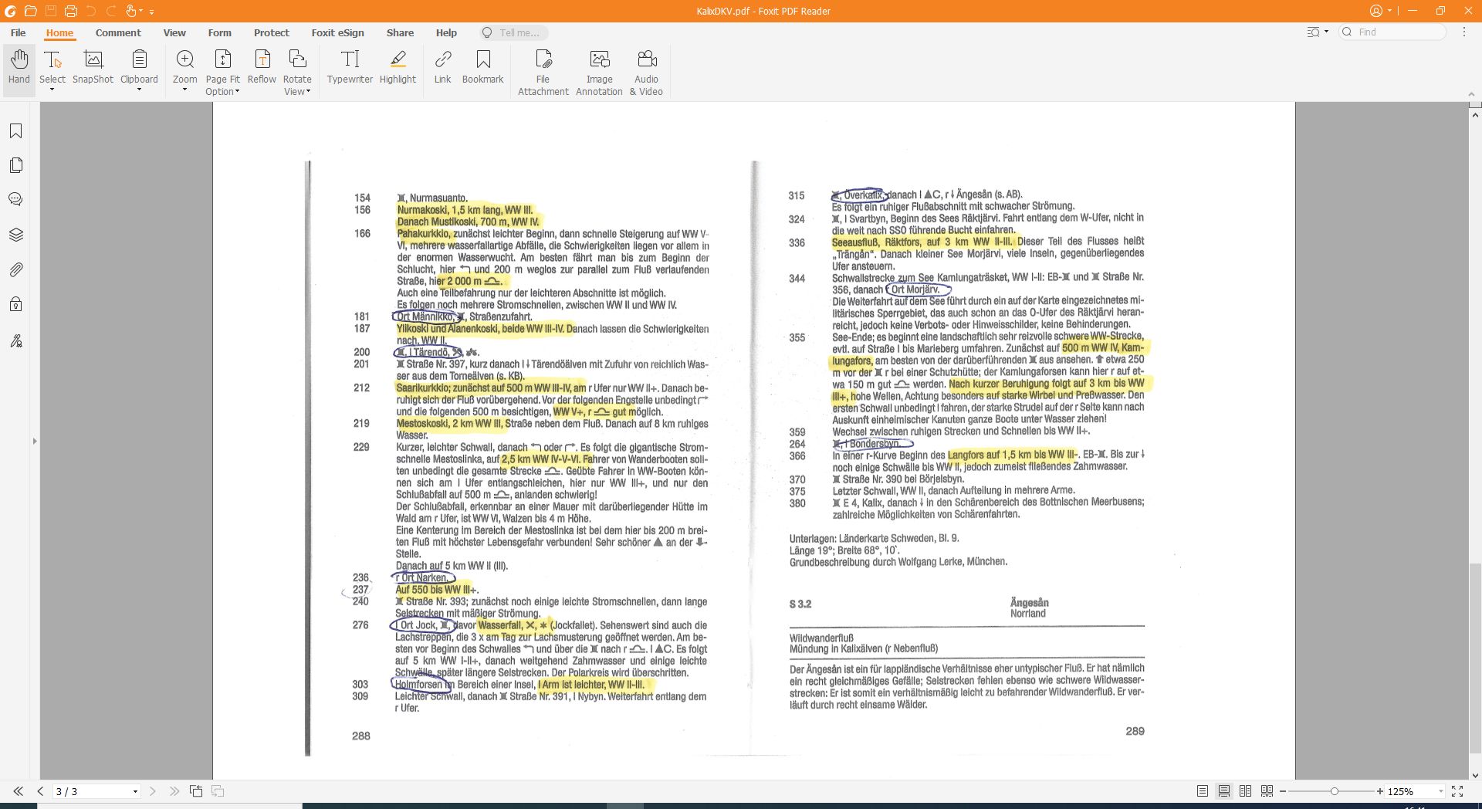This screenshot has width=1482, height=809.
Task: Open the File menu
Action: click(18, 33)
